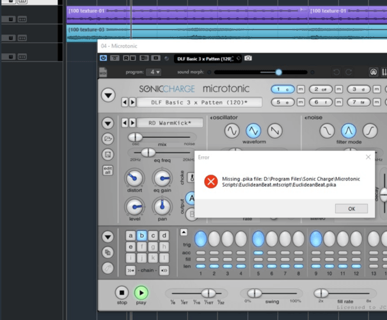387x320 pixels.
Task: Click the pan knob
Action: click(x=162, y=207)
